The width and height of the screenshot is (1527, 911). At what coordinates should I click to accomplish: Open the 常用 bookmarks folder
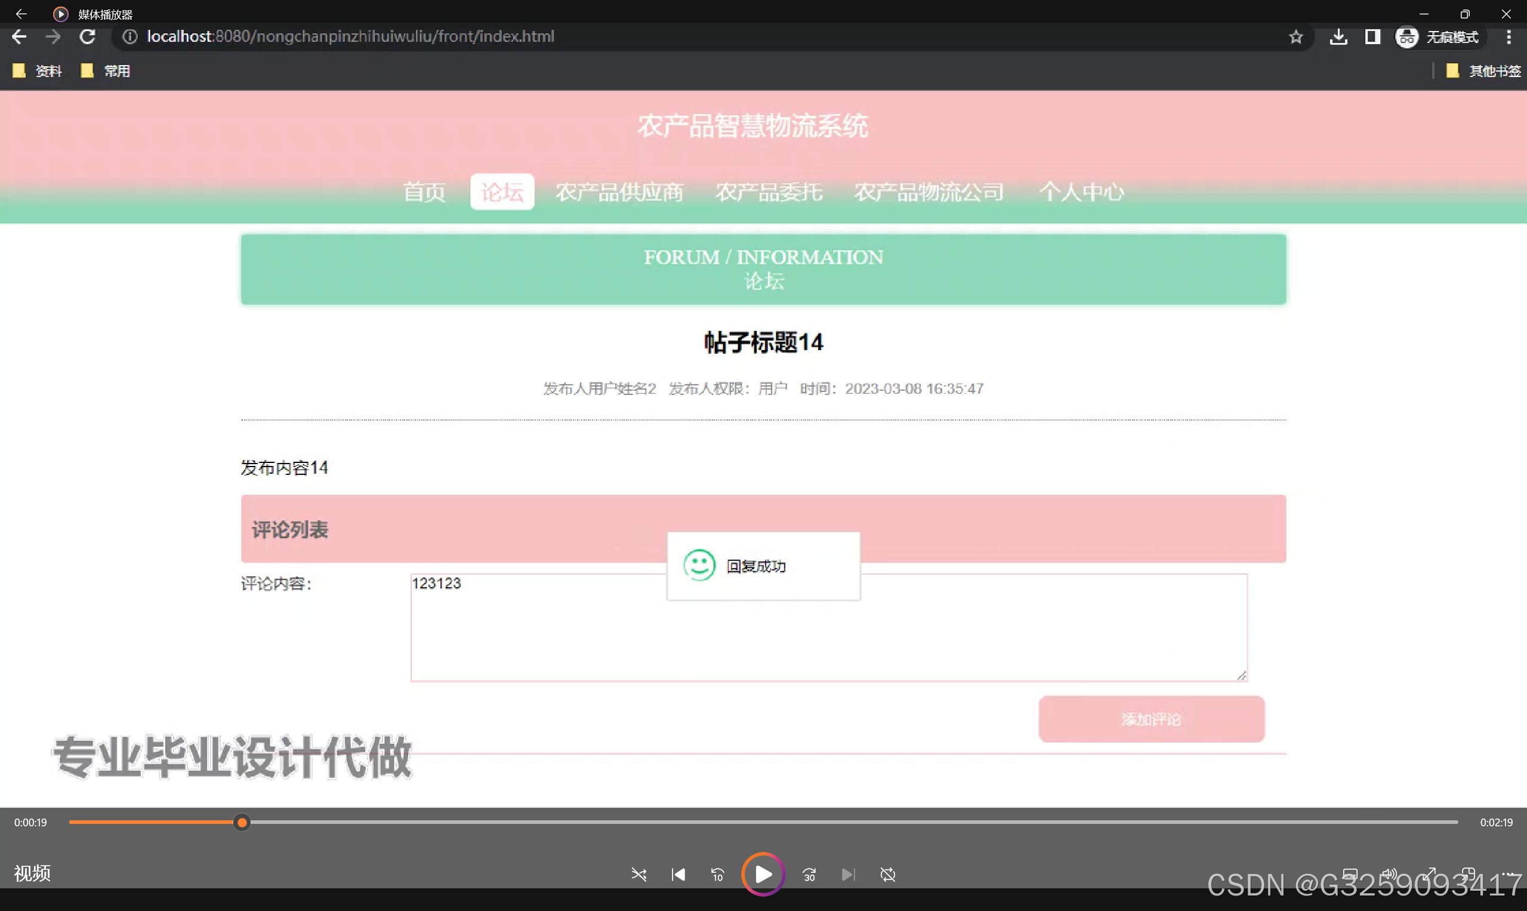[106, 71]
